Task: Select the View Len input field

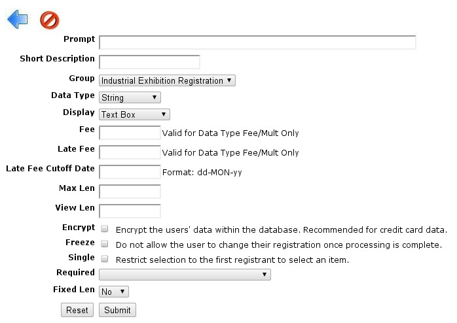Action: pyautogui.click(x=130, y=211)
